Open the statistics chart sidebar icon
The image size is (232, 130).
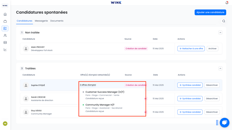tap(5, 50)
